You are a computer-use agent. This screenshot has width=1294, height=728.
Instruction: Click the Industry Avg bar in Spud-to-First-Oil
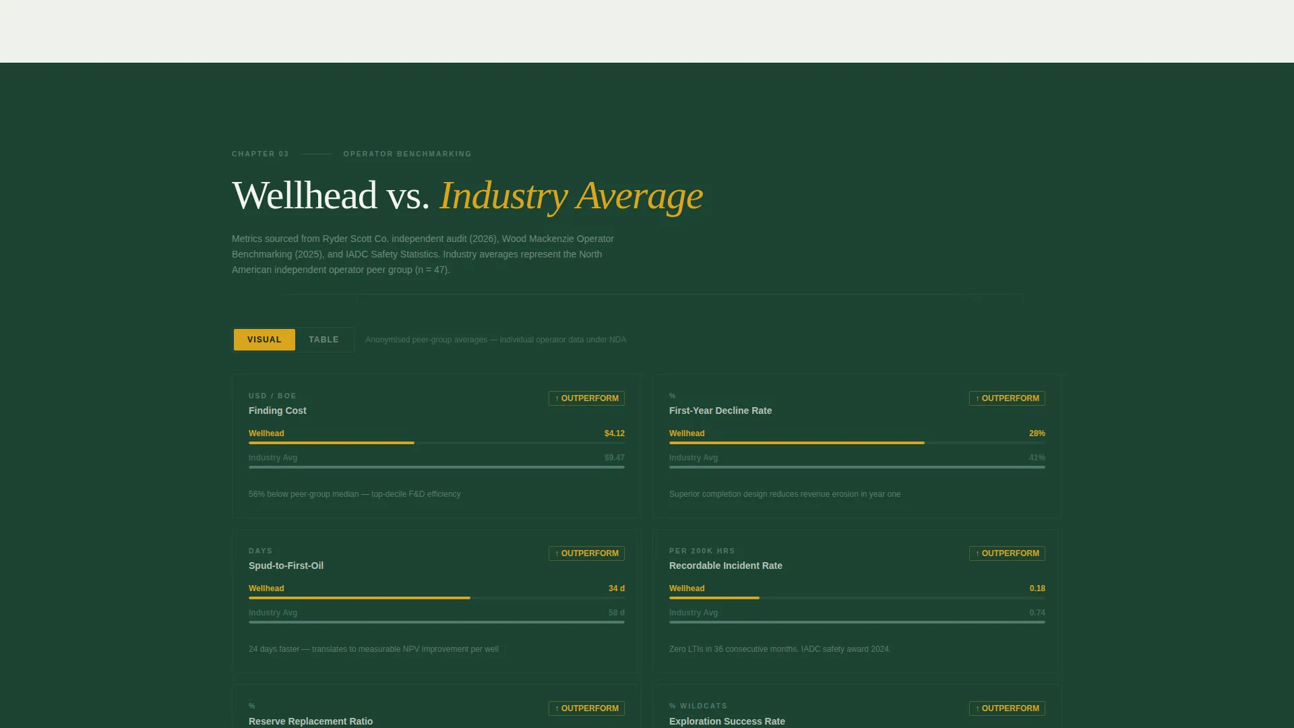coord(437,622)
